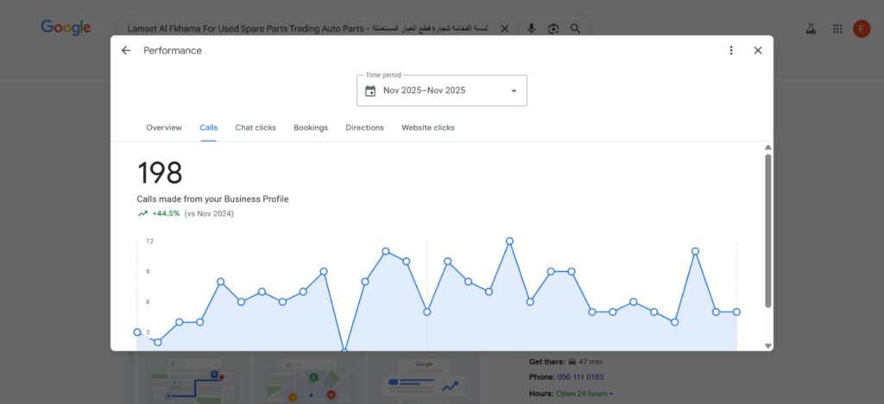
Task: Click the scrollbar down arrow in dialog
Action: click(x=767, y=345)
